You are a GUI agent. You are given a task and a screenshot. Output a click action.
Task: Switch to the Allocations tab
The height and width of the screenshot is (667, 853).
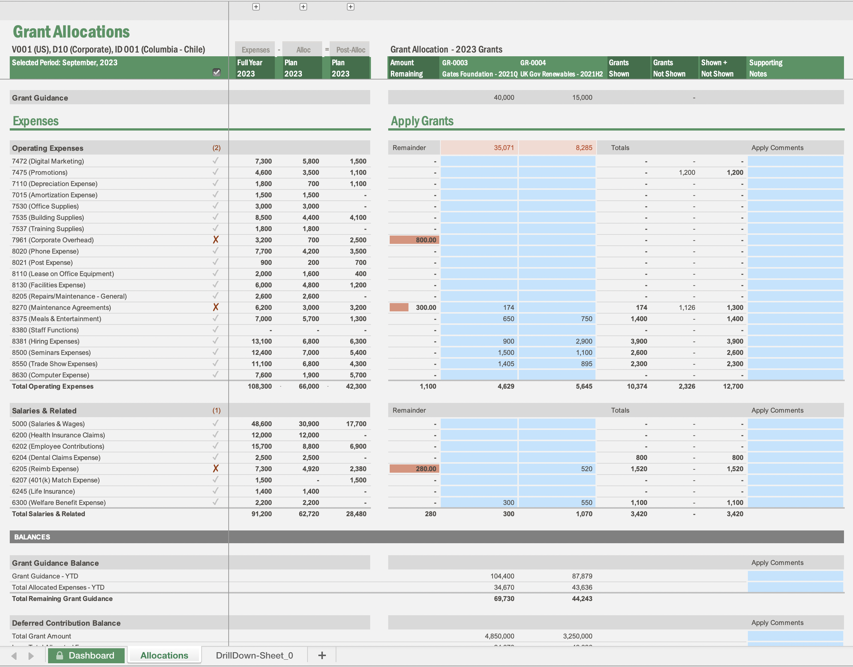[164, 655]
